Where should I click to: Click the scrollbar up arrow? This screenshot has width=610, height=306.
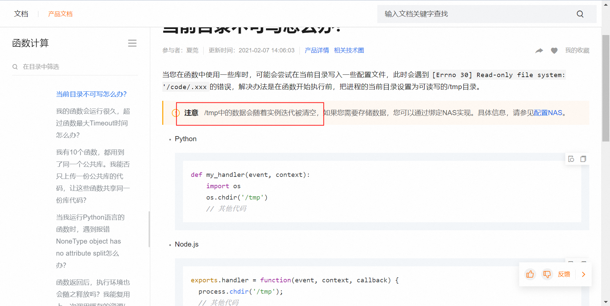point(606,4)
